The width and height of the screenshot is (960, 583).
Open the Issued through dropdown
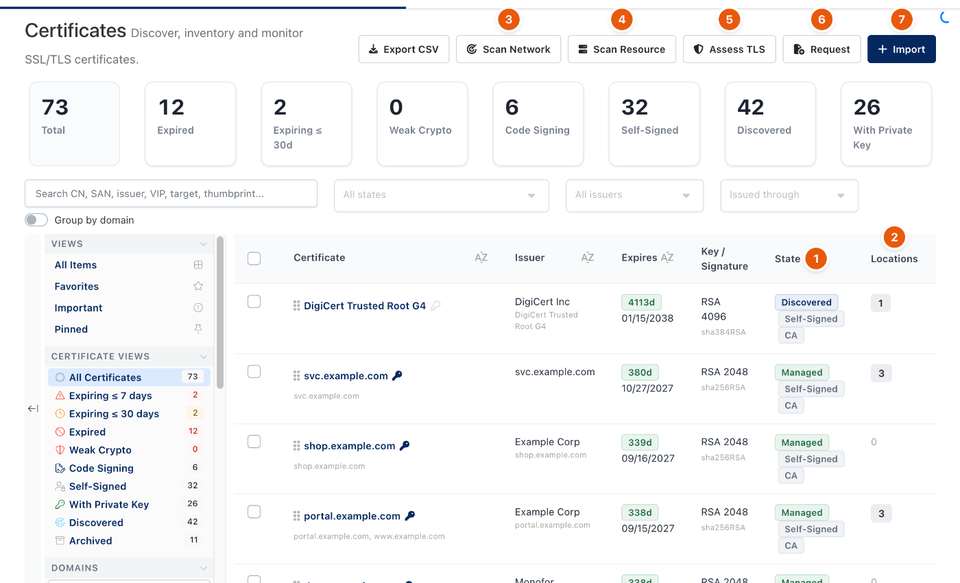click(789, 195)
